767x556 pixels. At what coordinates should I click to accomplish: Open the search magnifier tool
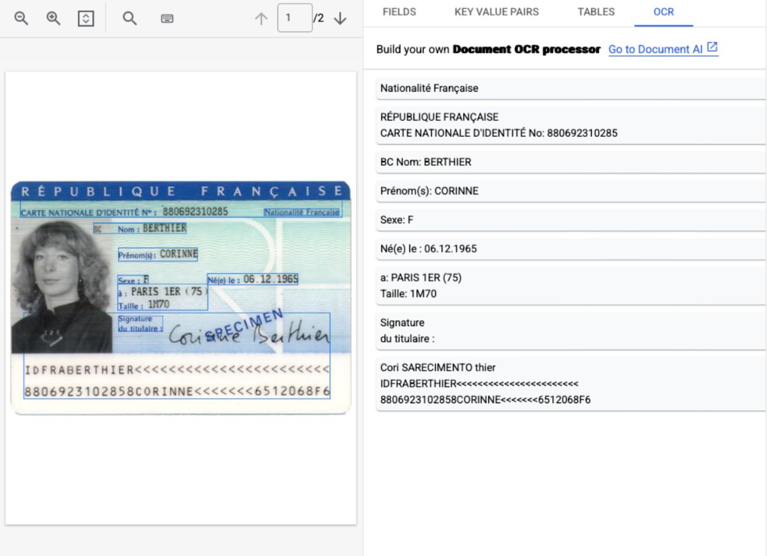click(129, 18)
